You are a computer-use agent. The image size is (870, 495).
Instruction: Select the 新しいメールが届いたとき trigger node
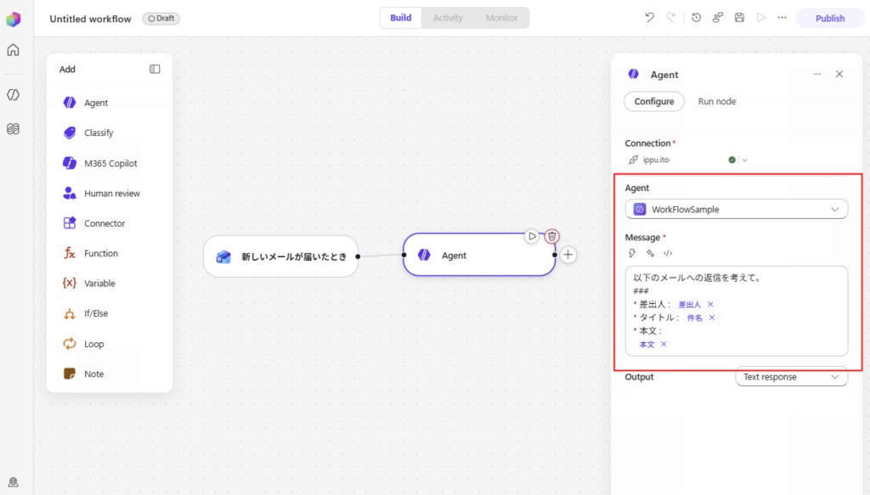280,256
